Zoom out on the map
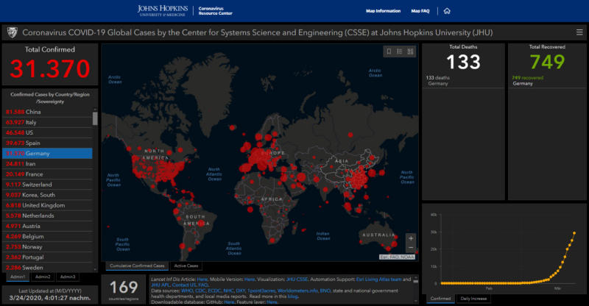This screenshot has height=306, width=589. (x=410, y=248)
